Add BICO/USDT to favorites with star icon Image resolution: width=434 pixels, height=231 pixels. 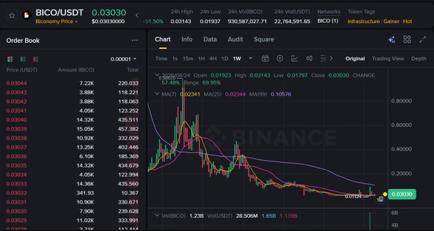tap(11, 15)
